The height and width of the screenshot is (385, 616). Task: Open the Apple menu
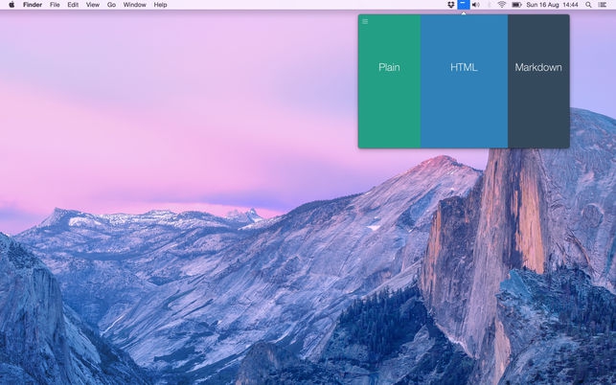click(x=11, y=5)
